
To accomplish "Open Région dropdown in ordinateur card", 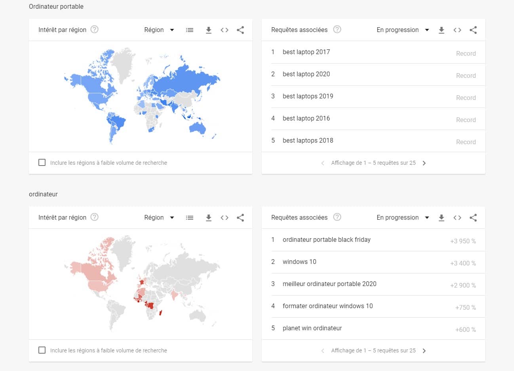I will (x=159, y=218).
